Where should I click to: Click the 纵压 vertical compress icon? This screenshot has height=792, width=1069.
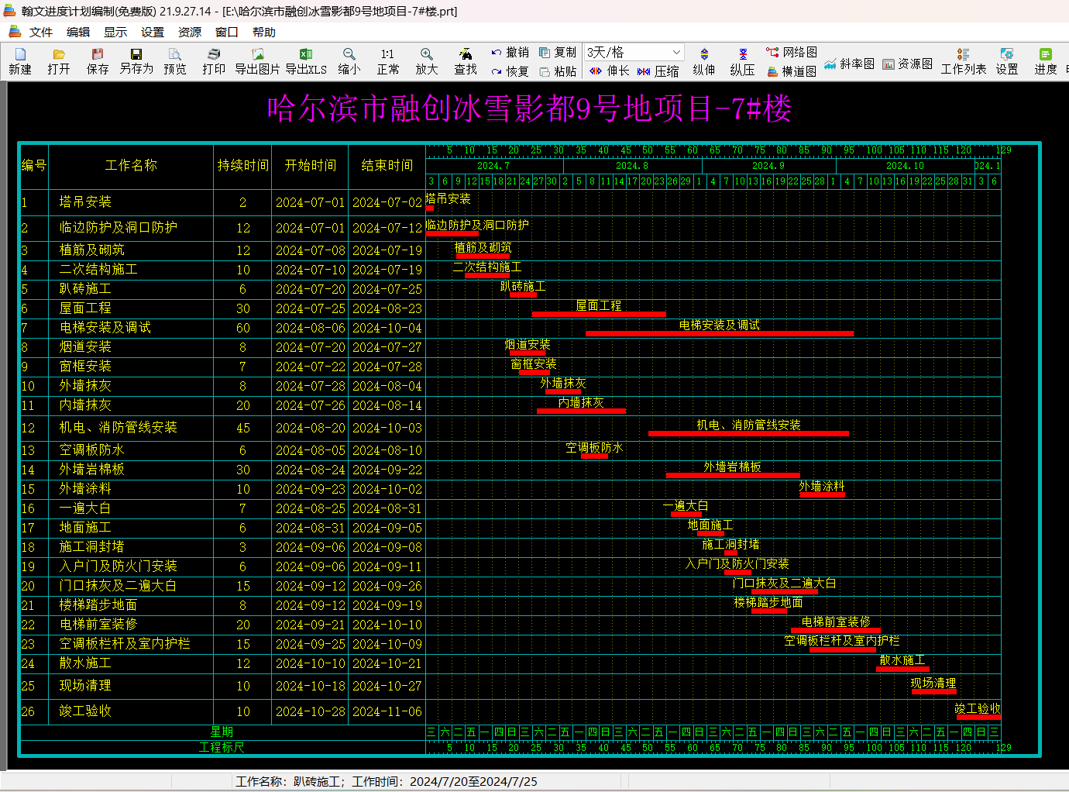742,61
